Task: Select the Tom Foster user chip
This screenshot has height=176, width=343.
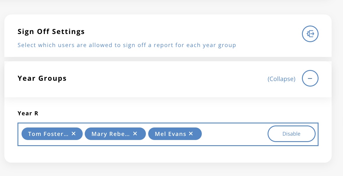Action: [x=48, y=134]
